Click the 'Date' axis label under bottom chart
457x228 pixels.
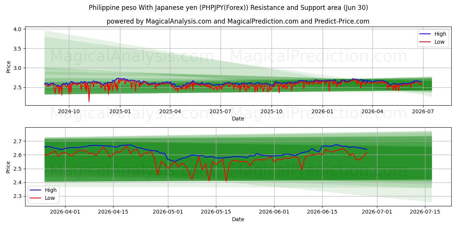coord(238,219)
